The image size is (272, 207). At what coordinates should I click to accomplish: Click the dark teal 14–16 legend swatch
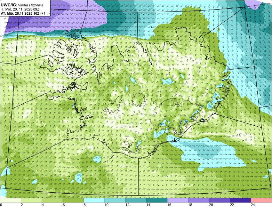coord(157,200)
